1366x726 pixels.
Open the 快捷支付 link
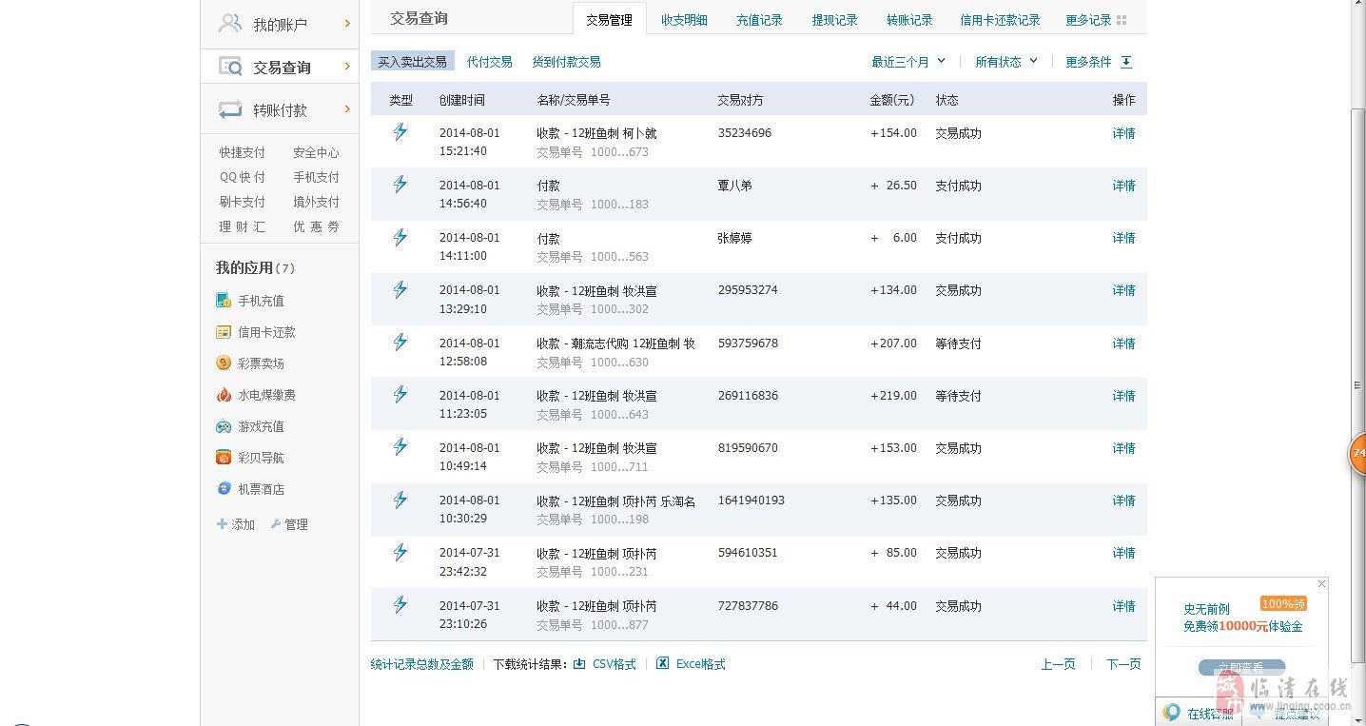[243, 152]
